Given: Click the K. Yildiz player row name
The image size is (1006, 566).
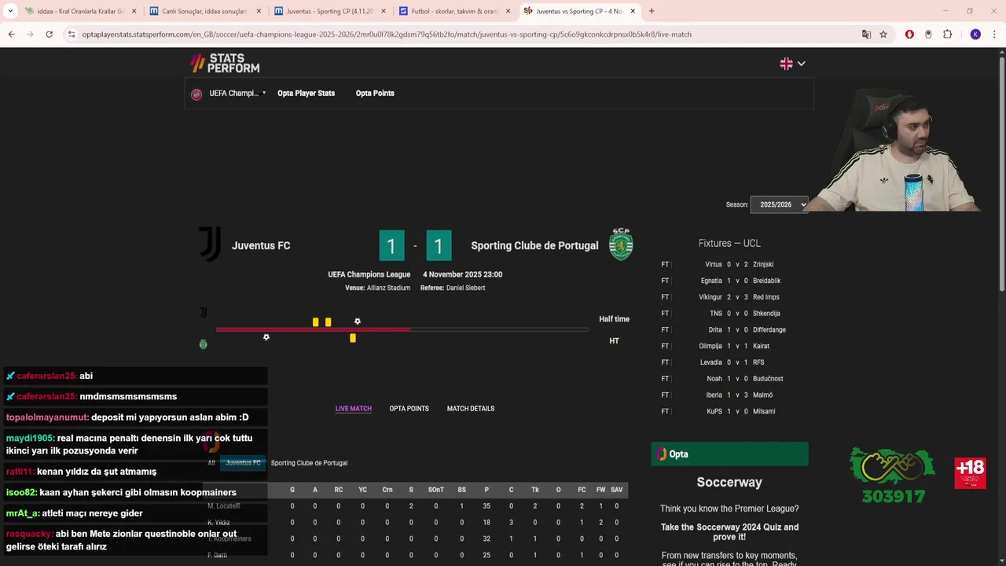Looking at the screenshot, I should 219,523.
